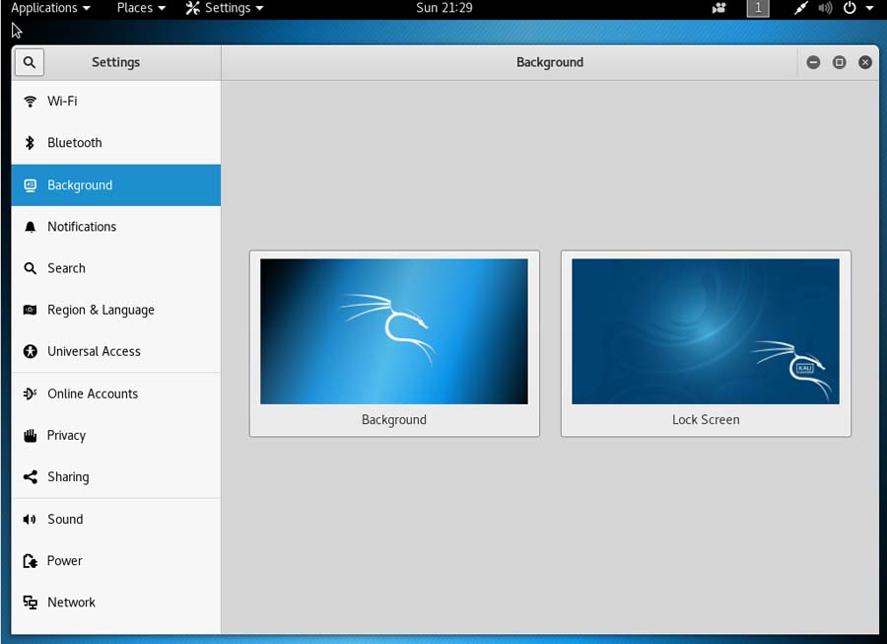Change the Lock Screen wallpaper preview

tap(706, 332)
